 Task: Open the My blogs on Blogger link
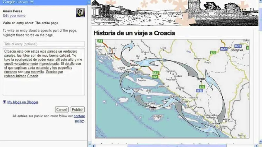click(23, 102)
